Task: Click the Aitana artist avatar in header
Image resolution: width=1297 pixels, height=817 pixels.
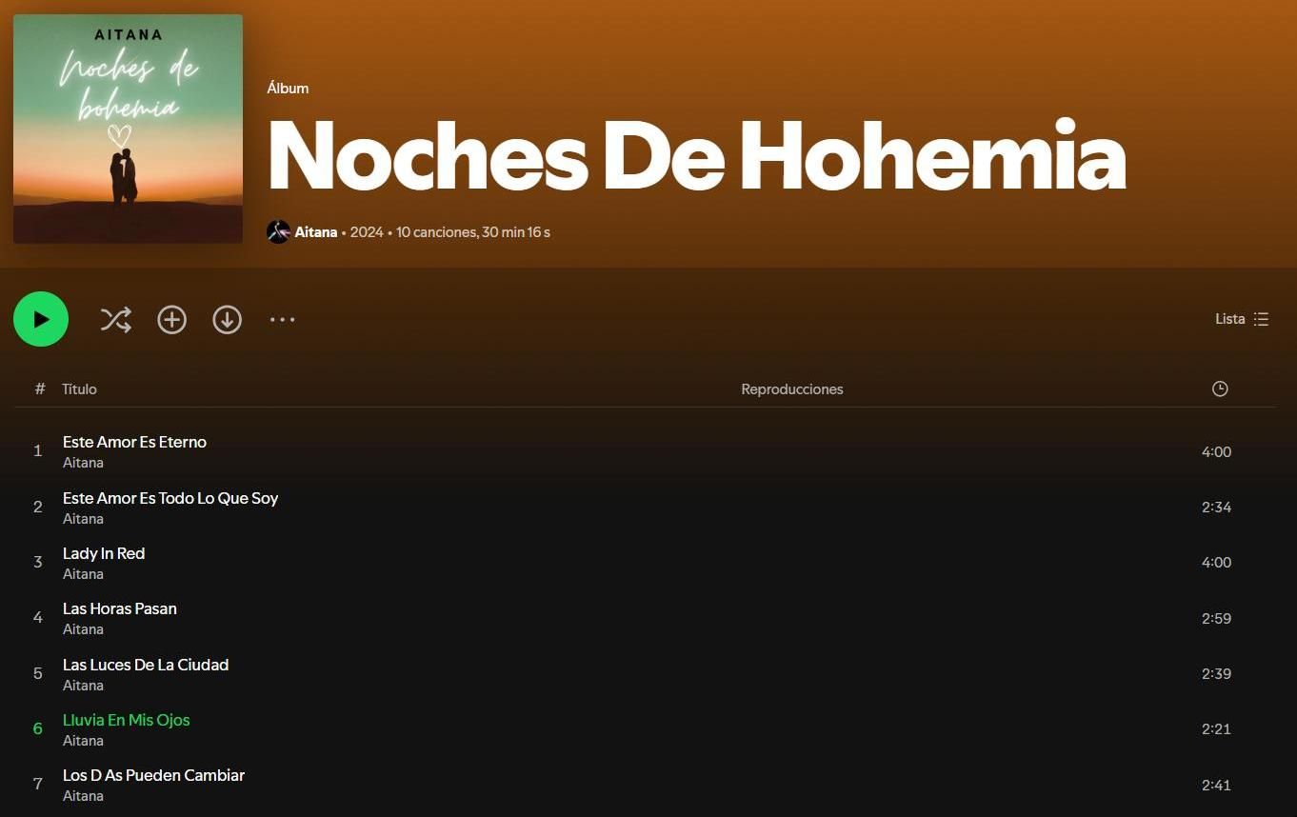Action: tap(278, 231)
